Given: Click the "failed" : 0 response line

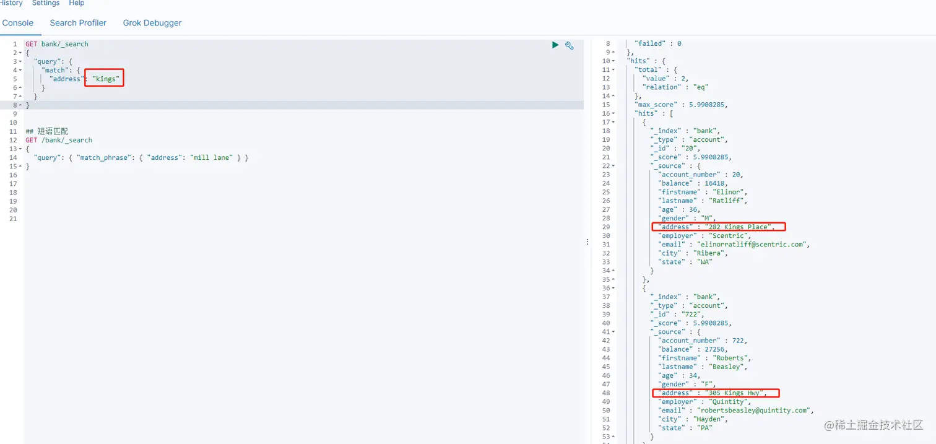Looking at the screenshot, I should click(x=657, y=44).
